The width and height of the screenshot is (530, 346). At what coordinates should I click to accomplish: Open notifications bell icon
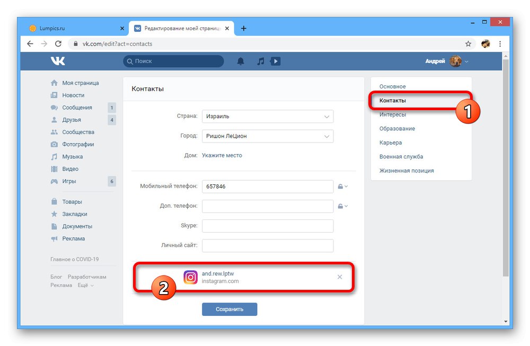pos(241,61)
